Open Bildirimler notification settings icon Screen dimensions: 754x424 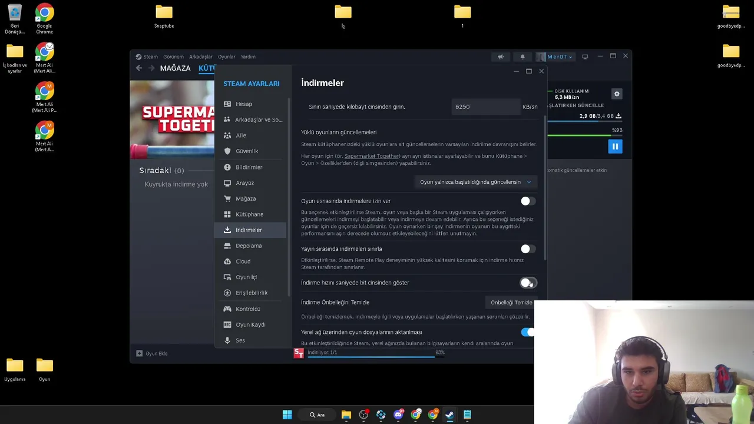click(x=227, y=167)
